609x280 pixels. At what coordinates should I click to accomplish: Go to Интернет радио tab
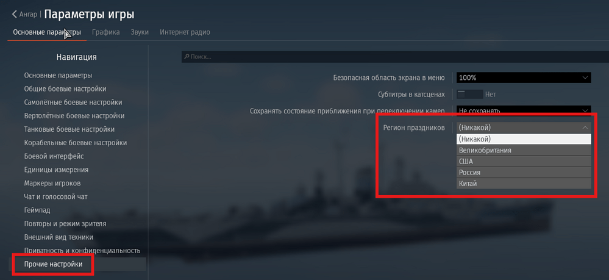(185, 32)
